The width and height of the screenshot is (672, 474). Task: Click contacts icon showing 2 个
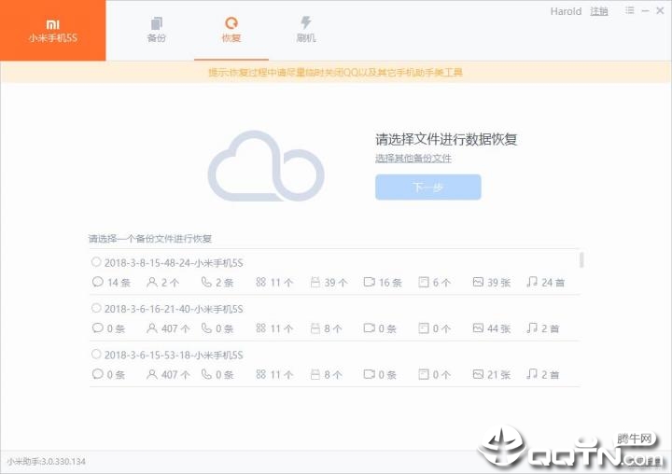pyautogui.click(x=152, y=282)
